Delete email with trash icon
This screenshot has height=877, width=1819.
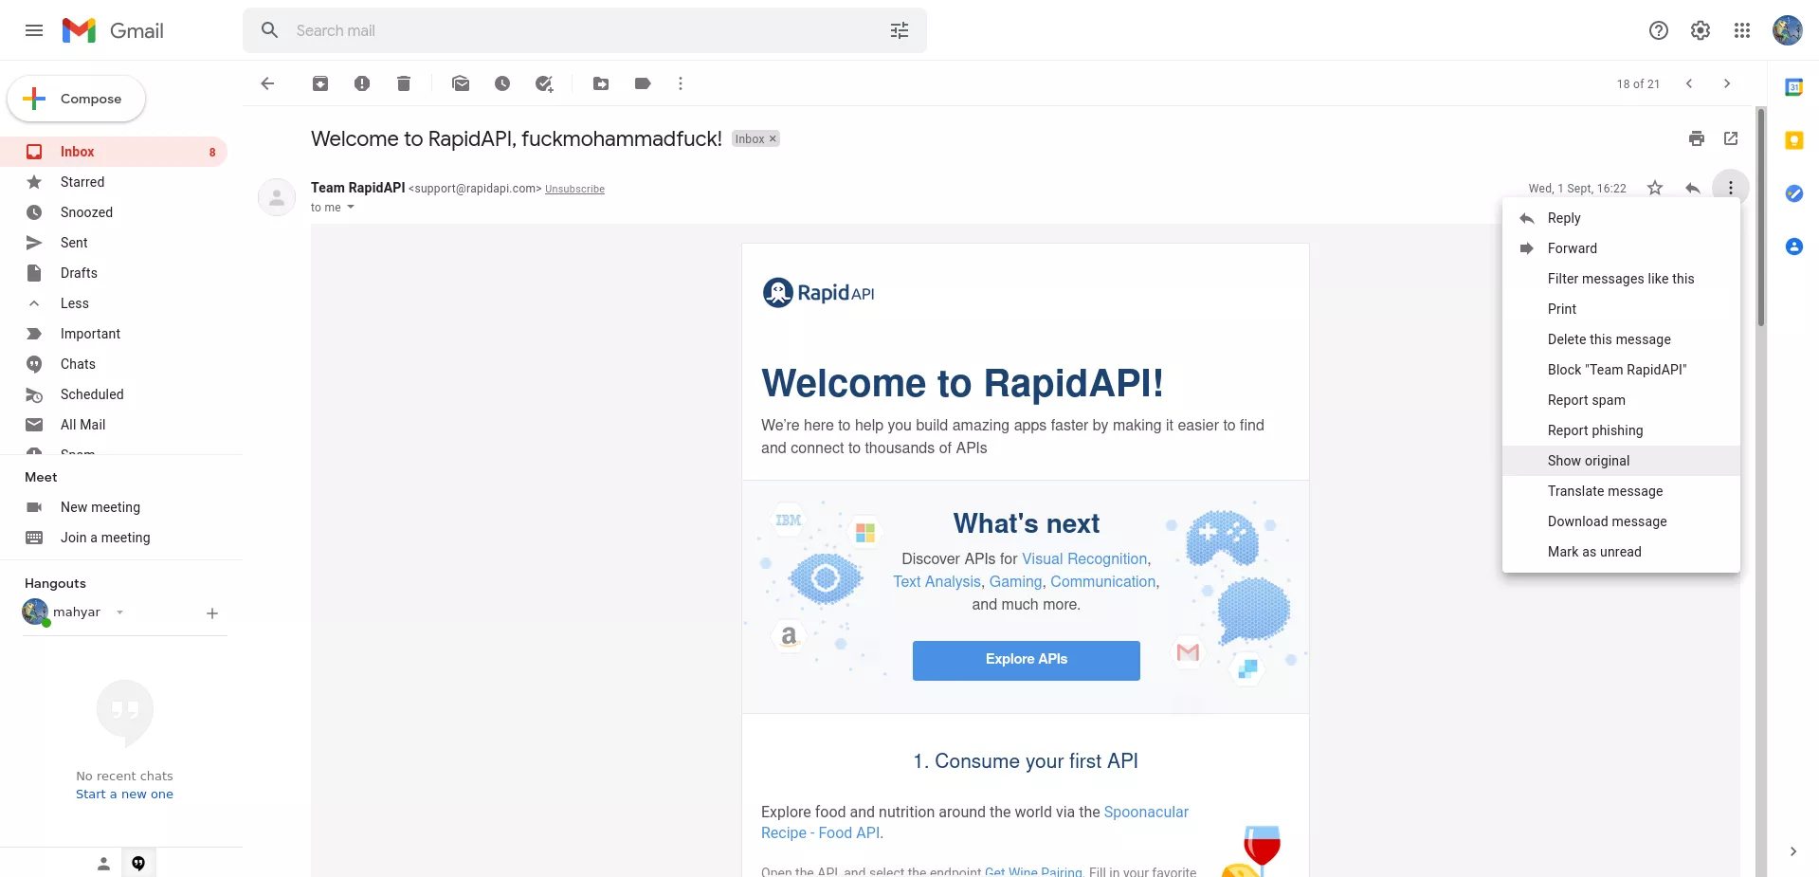coord(404,83)
